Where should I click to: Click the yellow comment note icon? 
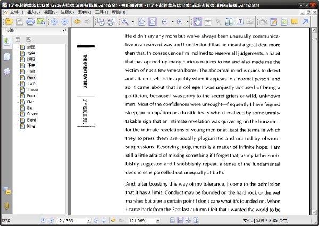tap(295, 22)
